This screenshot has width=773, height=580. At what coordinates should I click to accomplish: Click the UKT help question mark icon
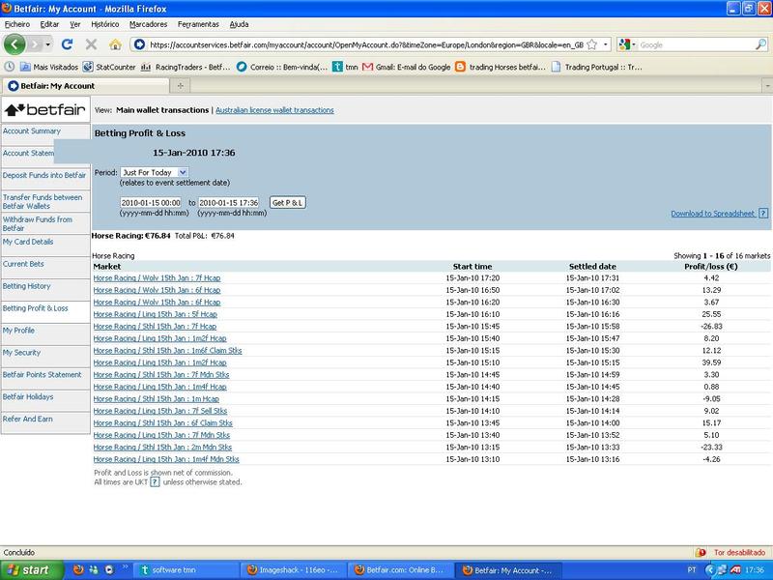[155, 481]
